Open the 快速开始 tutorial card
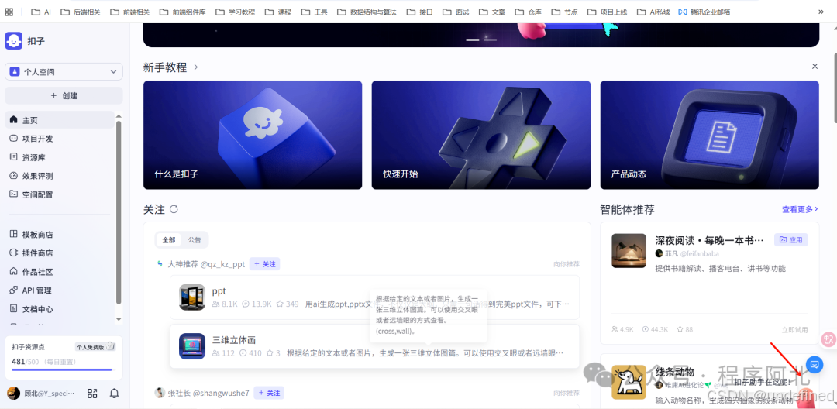This screenshot has width=837, height=409. click(481, 135)
